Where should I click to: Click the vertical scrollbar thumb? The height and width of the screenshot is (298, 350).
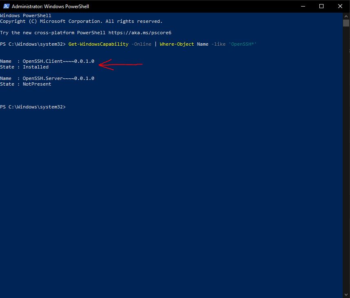(346, 23)
